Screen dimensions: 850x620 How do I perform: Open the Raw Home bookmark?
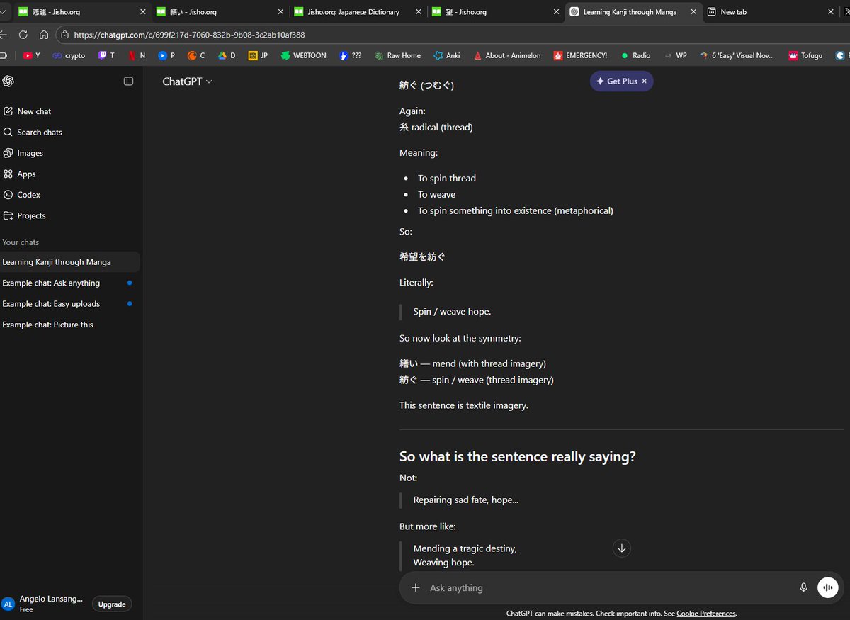coord(397,55)
